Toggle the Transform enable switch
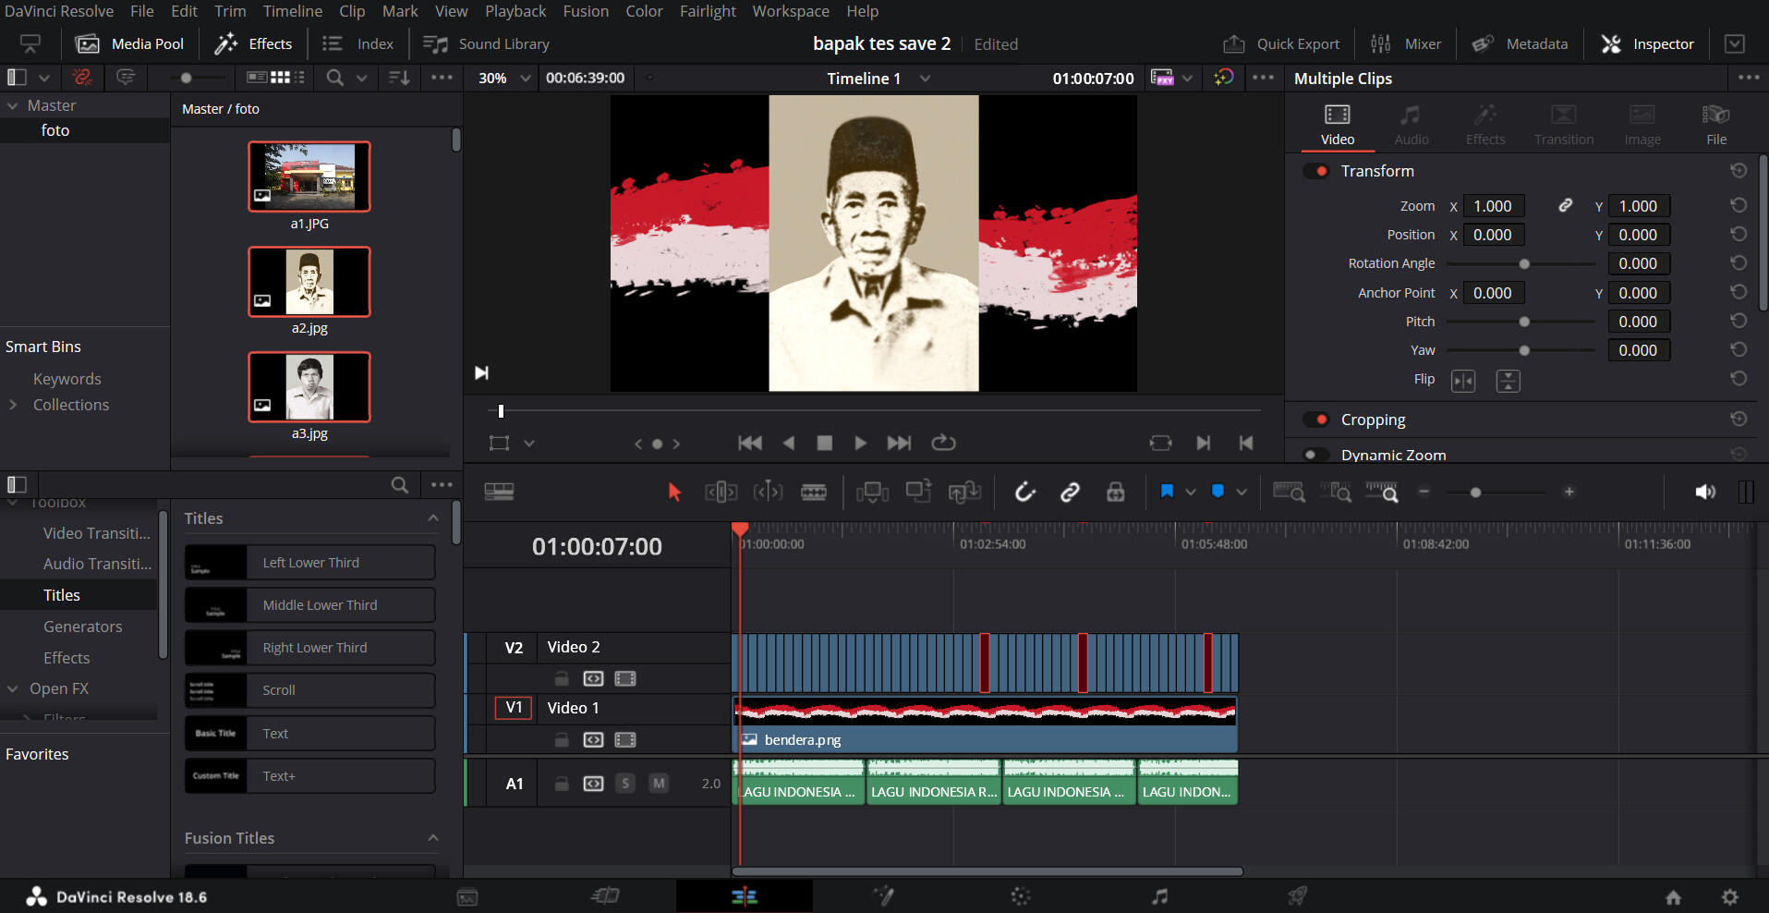The height and width of the screenshot is (913, 1769). pos(1316,171)
